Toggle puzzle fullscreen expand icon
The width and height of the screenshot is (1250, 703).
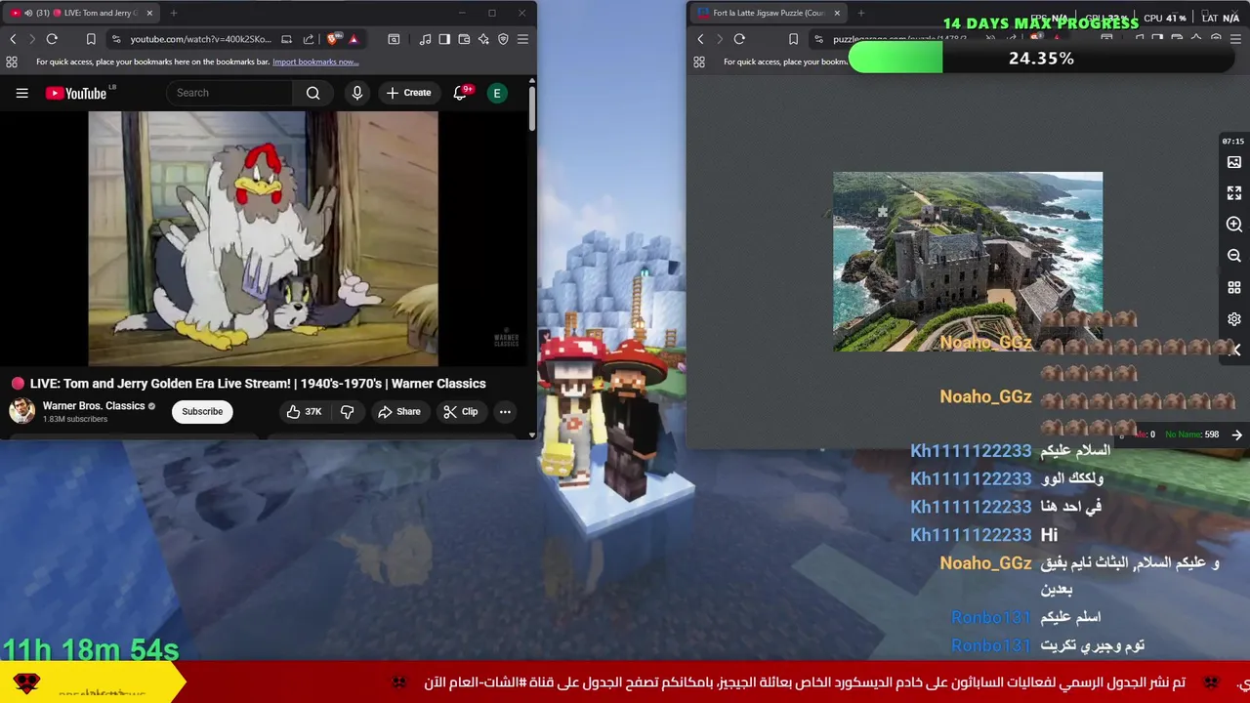pos(1234,193)
